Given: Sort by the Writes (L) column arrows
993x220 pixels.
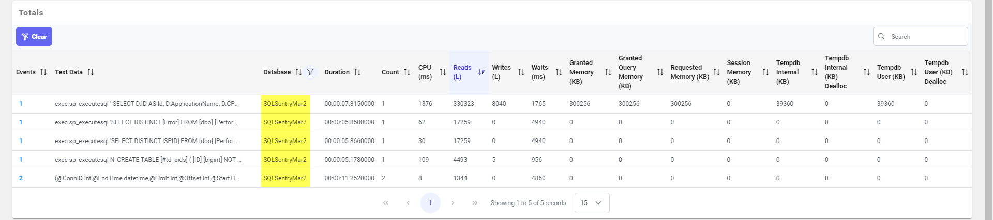Looking at the screenshot, I should (521, 72).
